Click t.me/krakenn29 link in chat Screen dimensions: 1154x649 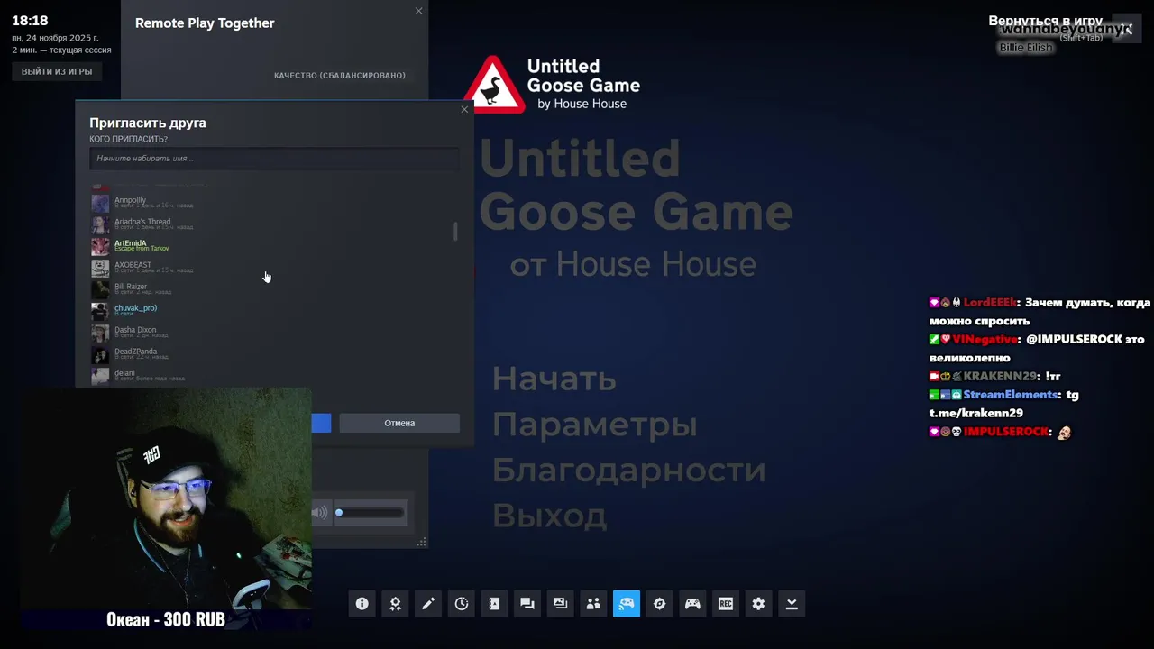pyautogui.click(x=976, y=413)
